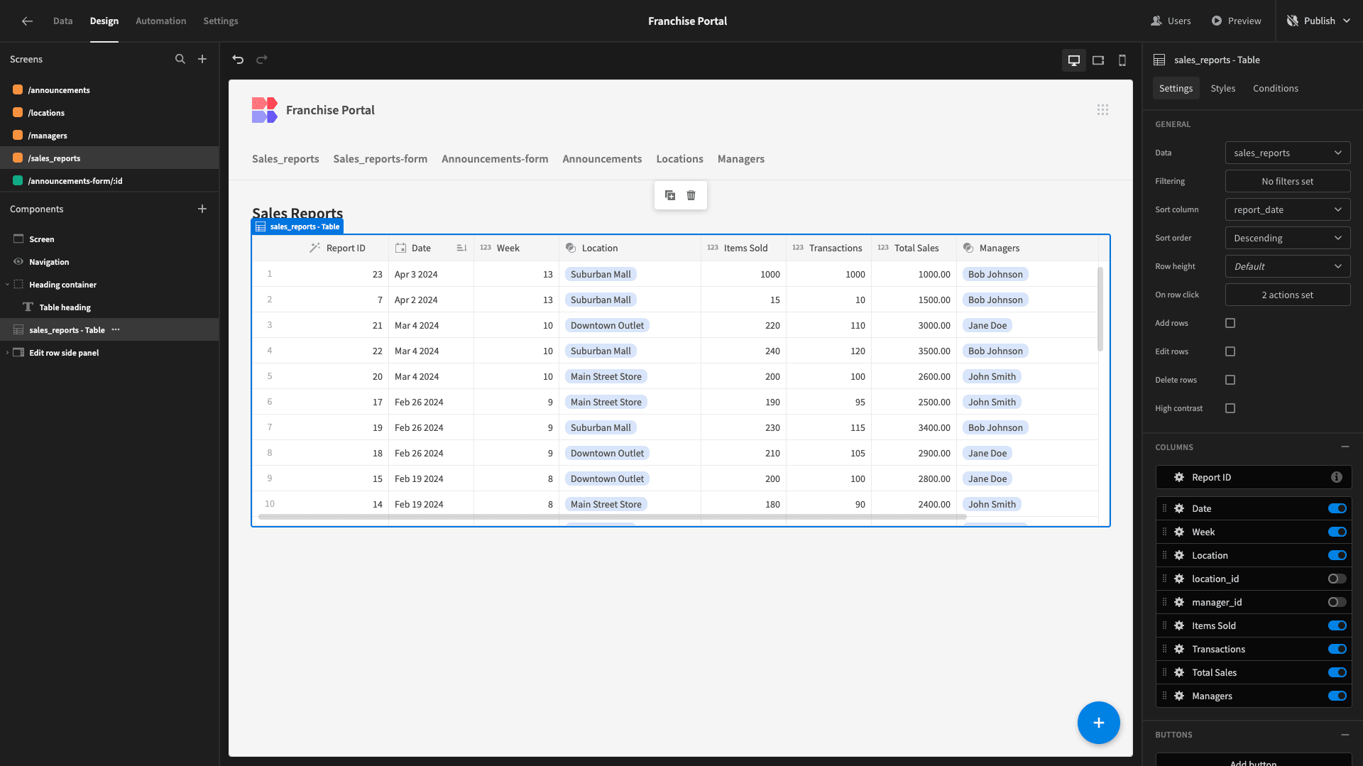Click the blue floating add button
This screenshot has height=766, width=1363.
click(1098, 723)
